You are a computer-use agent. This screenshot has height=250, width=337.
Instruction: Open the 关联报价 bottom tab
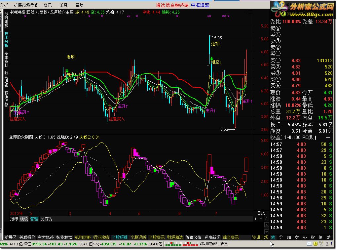(27, 237)
